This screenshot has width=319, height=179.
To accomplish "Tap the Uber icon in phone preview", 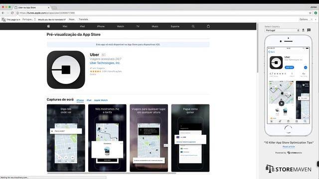I will (276, 63).
